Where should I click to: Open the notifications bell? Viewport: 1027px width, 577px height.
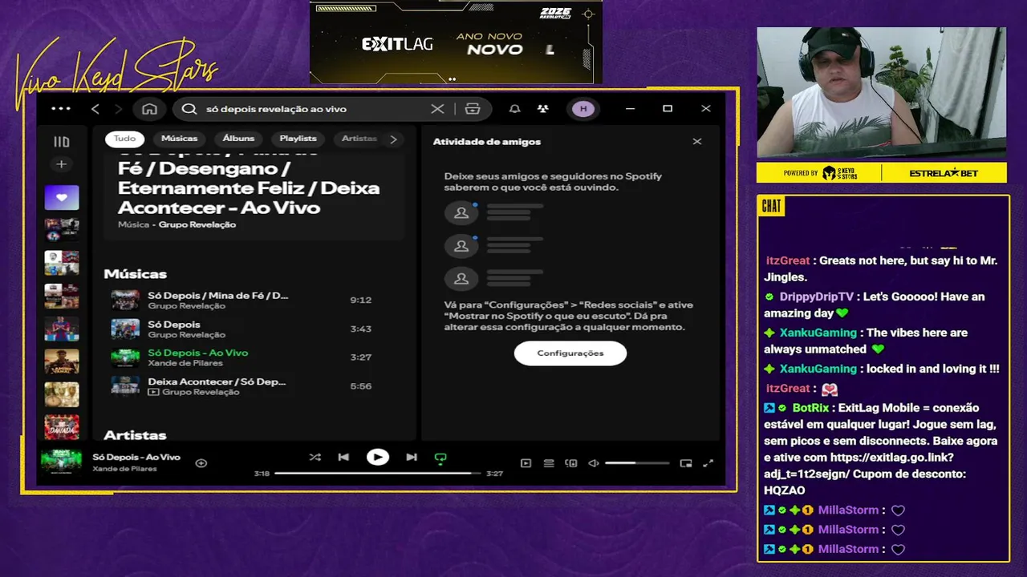tap(515, 109)
